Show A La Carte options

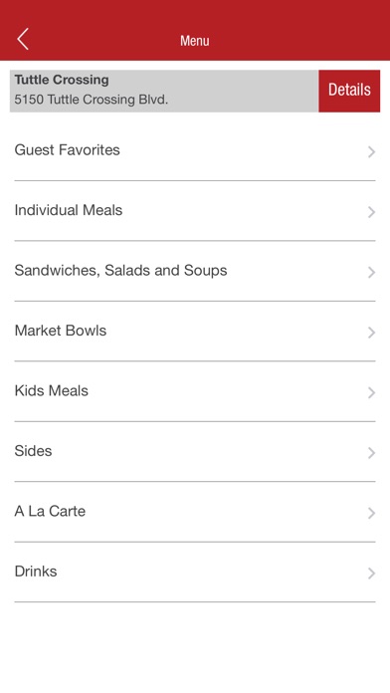coord(195,512)
